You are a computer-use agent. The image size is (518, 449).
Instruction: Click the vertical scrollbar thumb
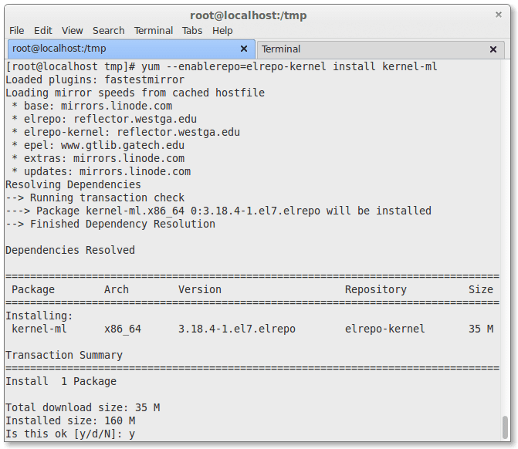[505, 427]
